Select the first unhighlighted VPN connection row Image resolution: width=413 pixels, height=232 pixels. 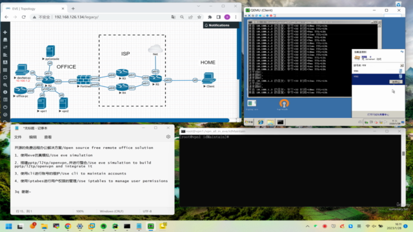click(378, 71)
